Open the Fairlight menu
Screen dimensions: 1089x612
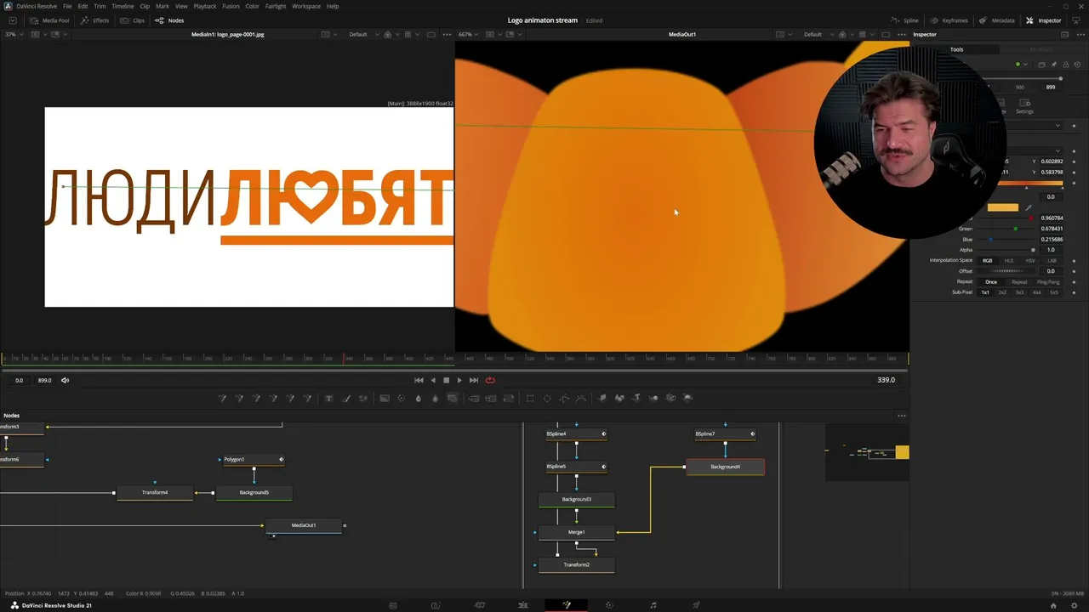tap(276, 6)
